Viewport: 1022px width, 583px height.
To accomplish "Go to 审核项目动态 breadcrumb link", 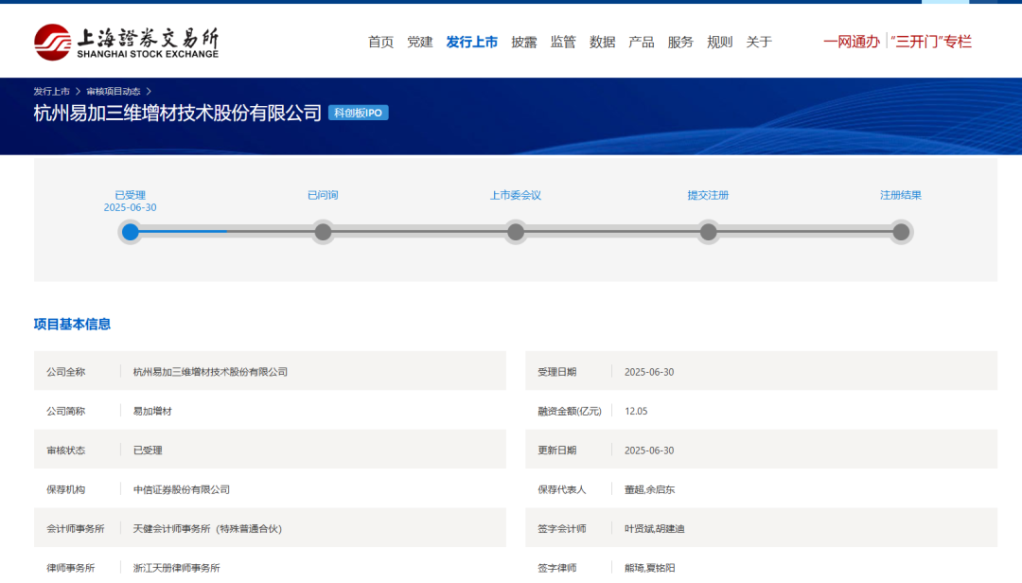I will click(x=114, y=91).
